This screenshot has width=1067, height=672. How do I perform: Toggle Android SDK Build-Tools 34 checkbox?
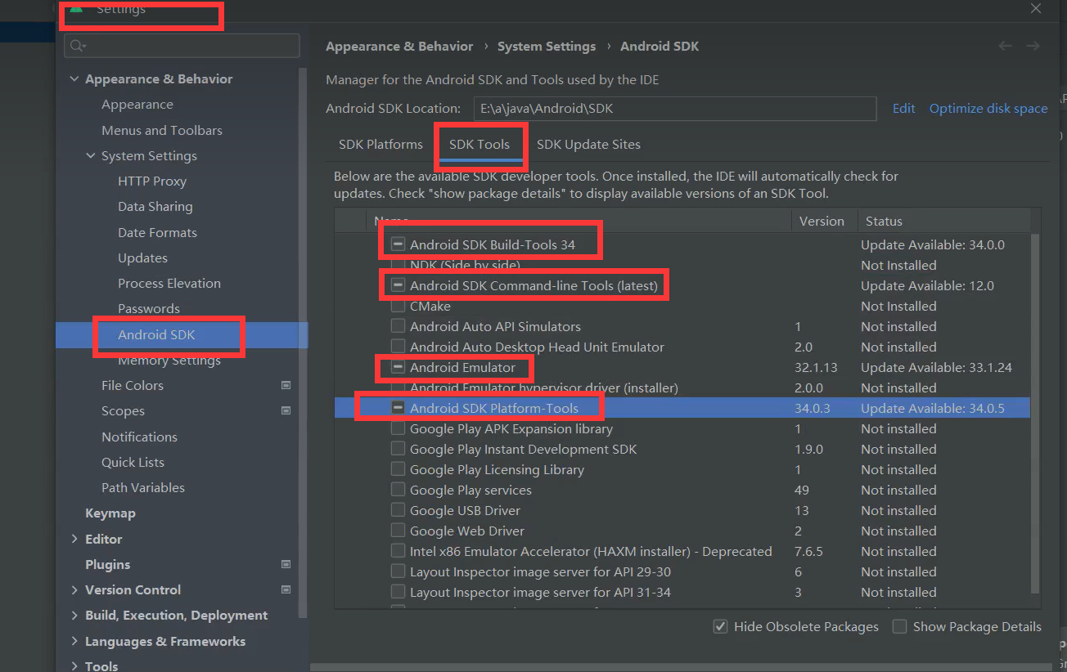tap(398, 244)
